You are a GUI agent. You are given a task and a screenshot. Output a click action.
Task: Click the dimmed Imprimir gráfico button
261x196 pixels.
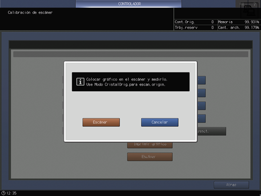pyautogui.click(x=150, y=145)
